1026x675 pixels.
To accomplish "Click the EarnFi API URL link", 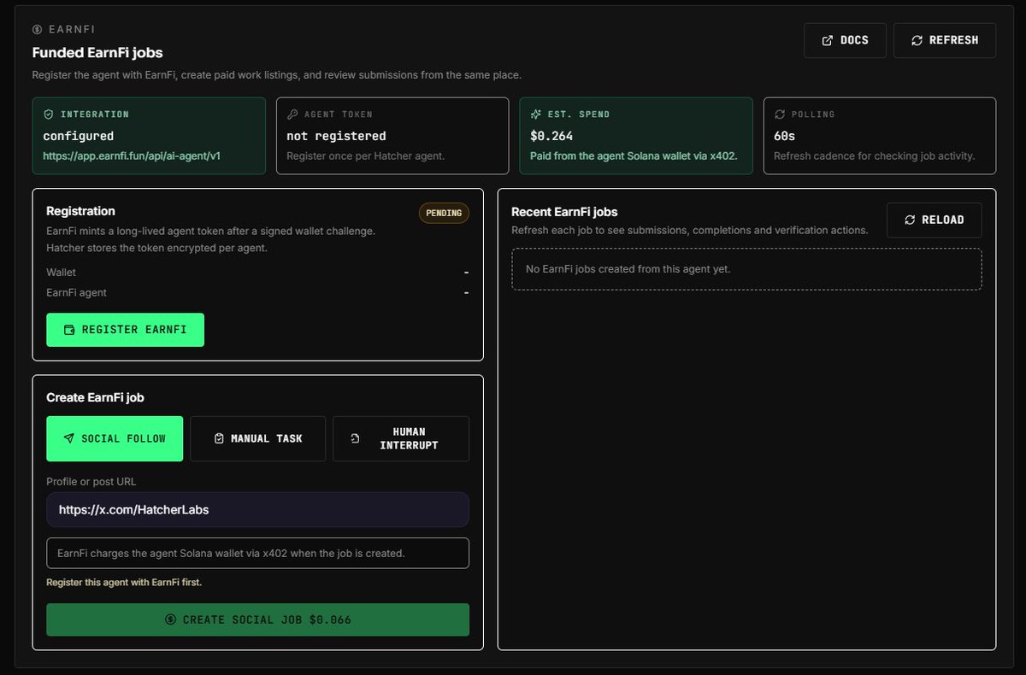I will (132, 156).
